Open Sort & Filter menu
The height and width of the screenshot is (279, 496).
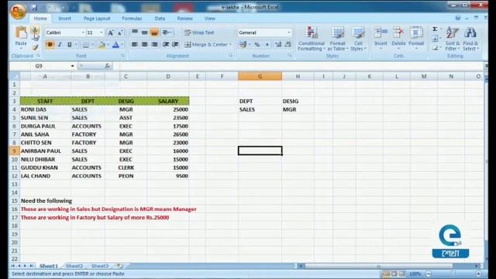click(453, 39)
